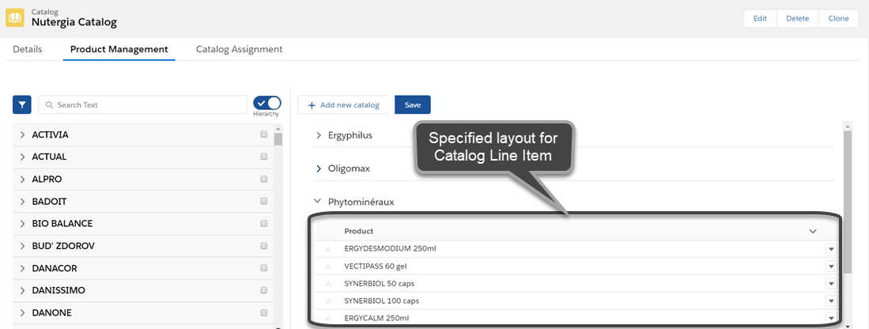Toggle the Hierarchy switch
The height and width of the screenshot is (329, 869).
tap(267, 103)
